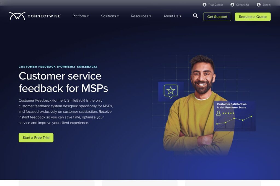Select the Sign In link
This screenshot has width=280, height=186.
coord(266,5)
